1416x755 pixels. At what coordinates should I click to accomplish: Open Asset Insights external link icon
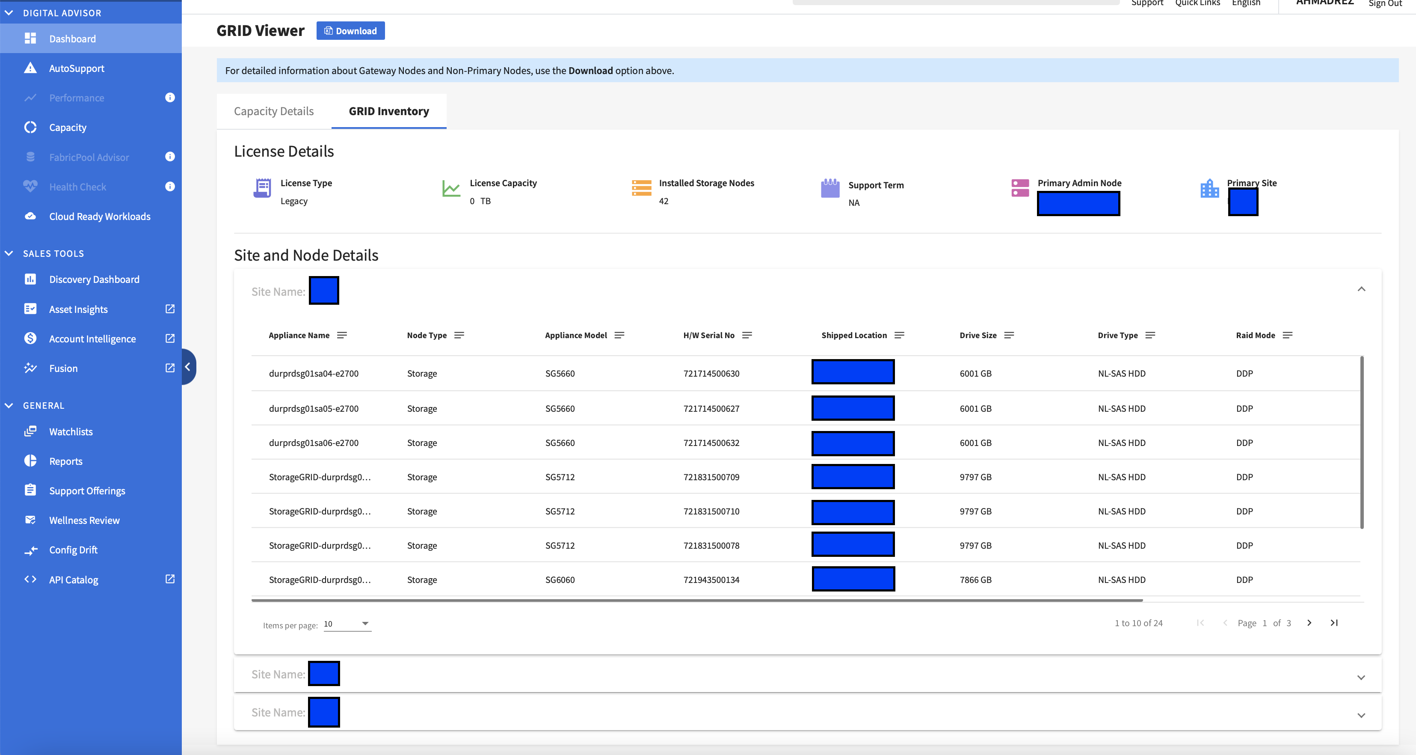[x=170, y=309]
